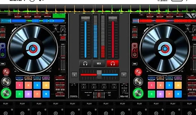The height and width of the screenshot is (115, 196).
Task: Toggle the red button under the left deck top knobs
Action: click(x=63, y=37)
